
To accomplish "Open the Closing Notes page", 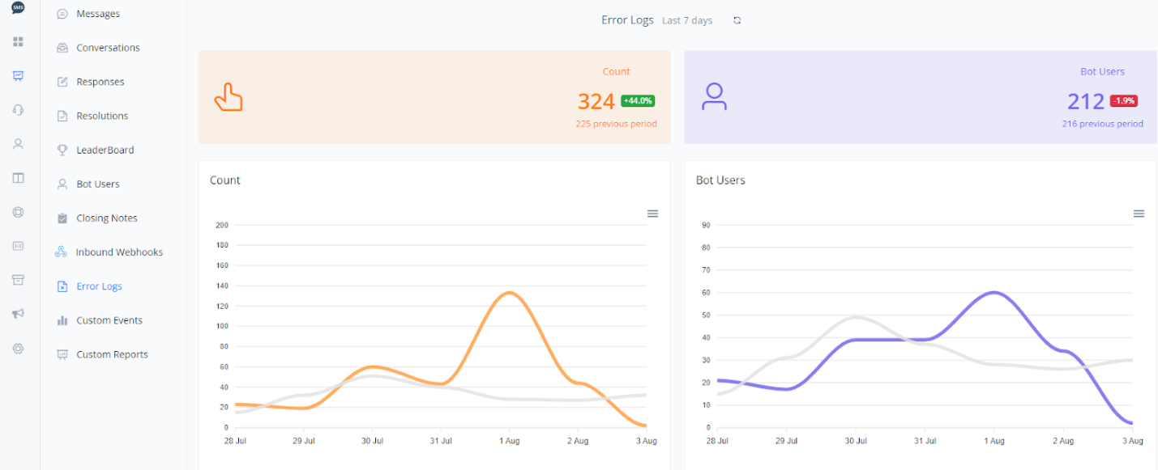I will point(106,218).
